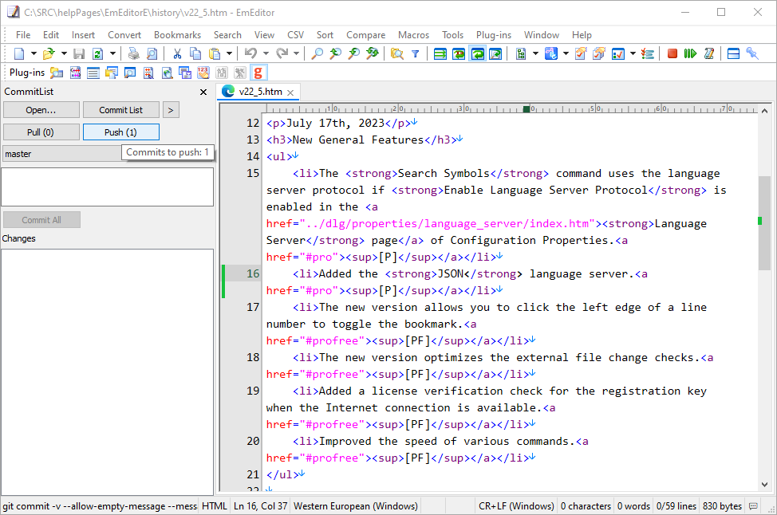
Task: Click the macro script scroll icon
Action: (x=709, y=53)
